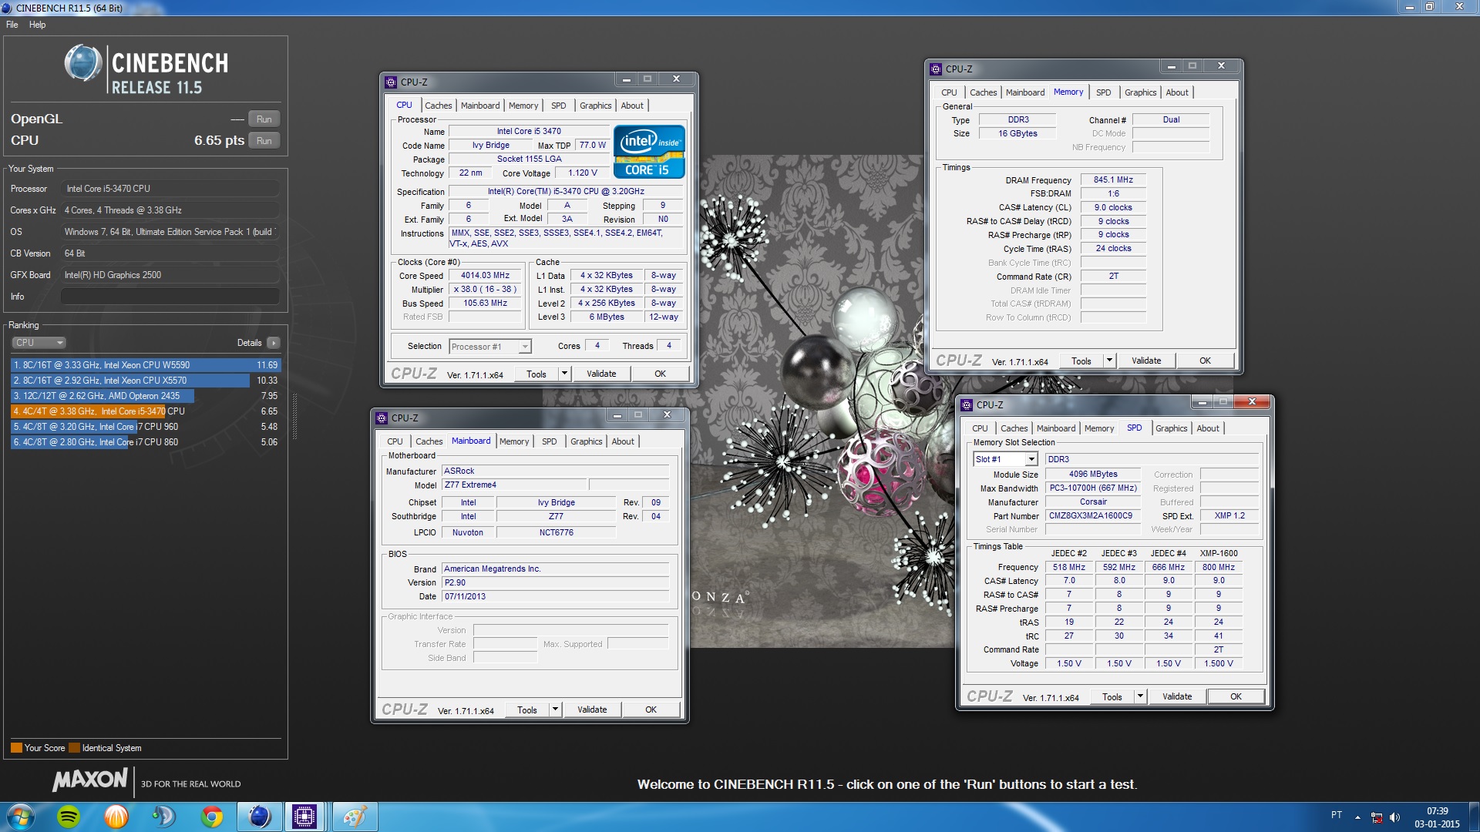This screenshot has width=1480, height=832.
Task: Click the Cinebench title bar sphere icon
Action: click(7, 8)
